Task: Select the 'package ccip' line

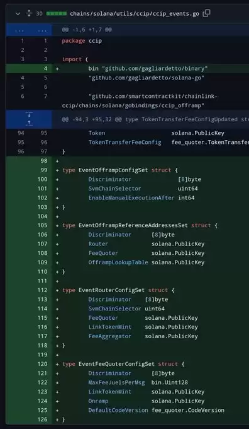Action: click(x=82, y=41)
